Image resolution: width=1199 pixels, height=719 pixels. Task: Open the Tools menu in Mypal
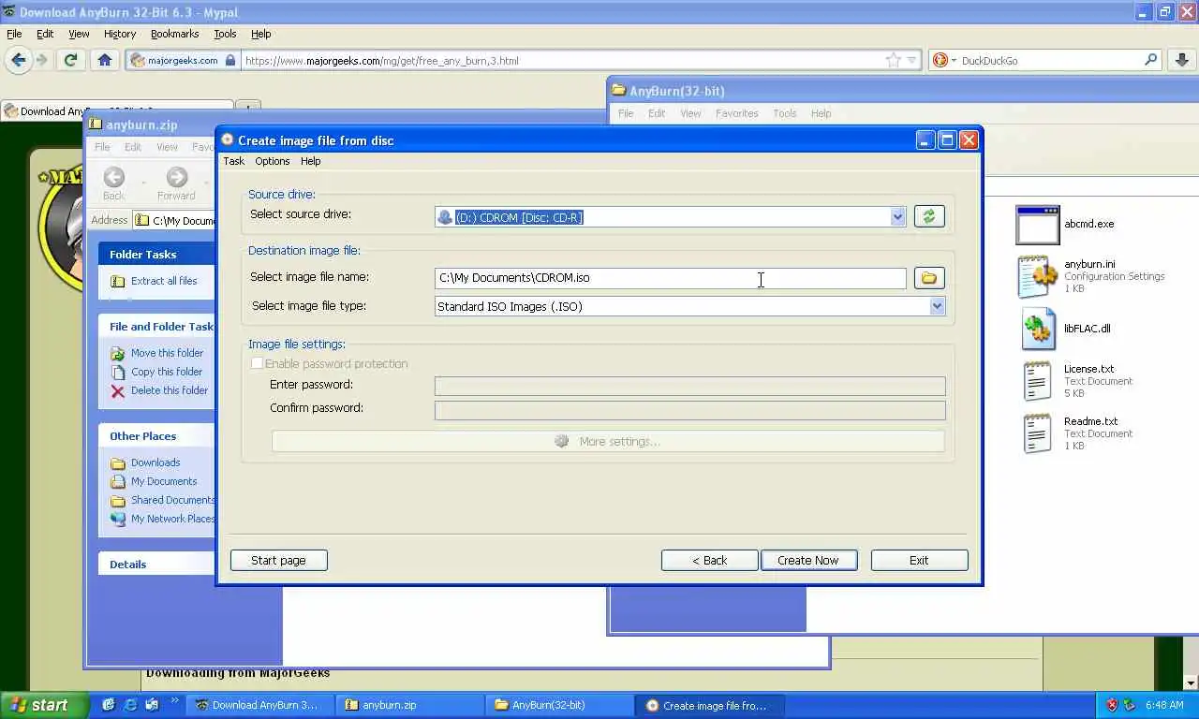(225, 34)
